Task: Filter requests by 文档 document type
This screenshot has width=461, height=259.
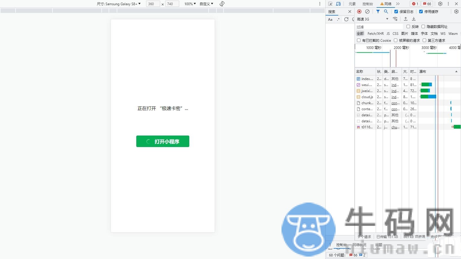Action: [x=434, y=33]
